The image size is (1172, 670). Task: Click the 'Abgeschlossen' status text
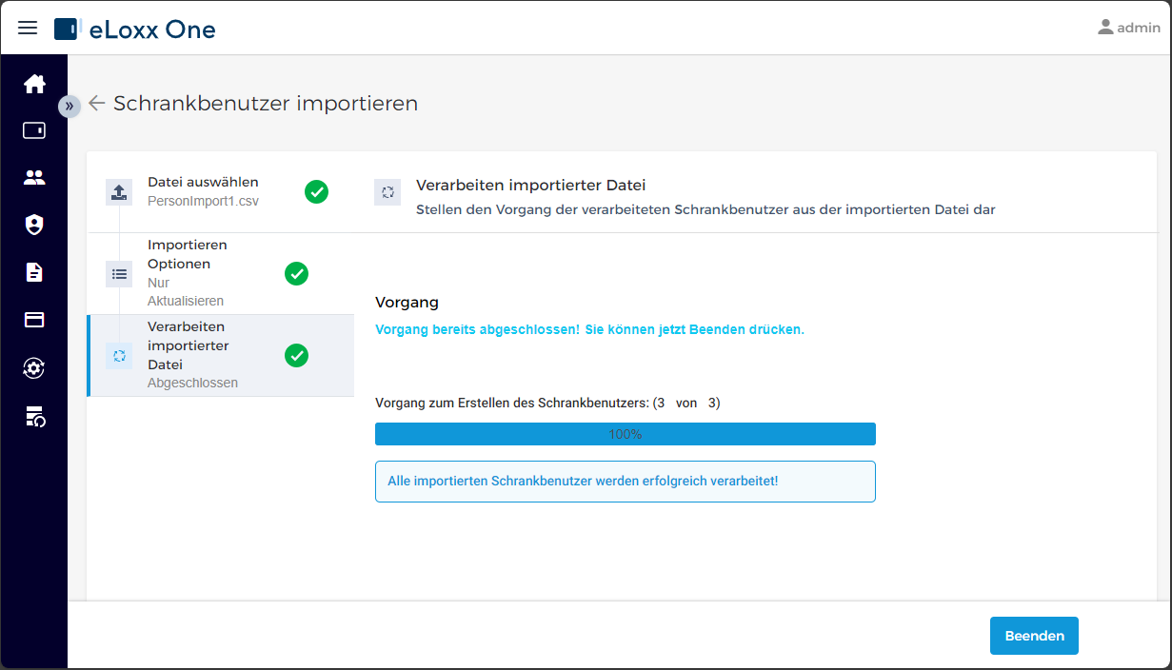tap(192, 383)
